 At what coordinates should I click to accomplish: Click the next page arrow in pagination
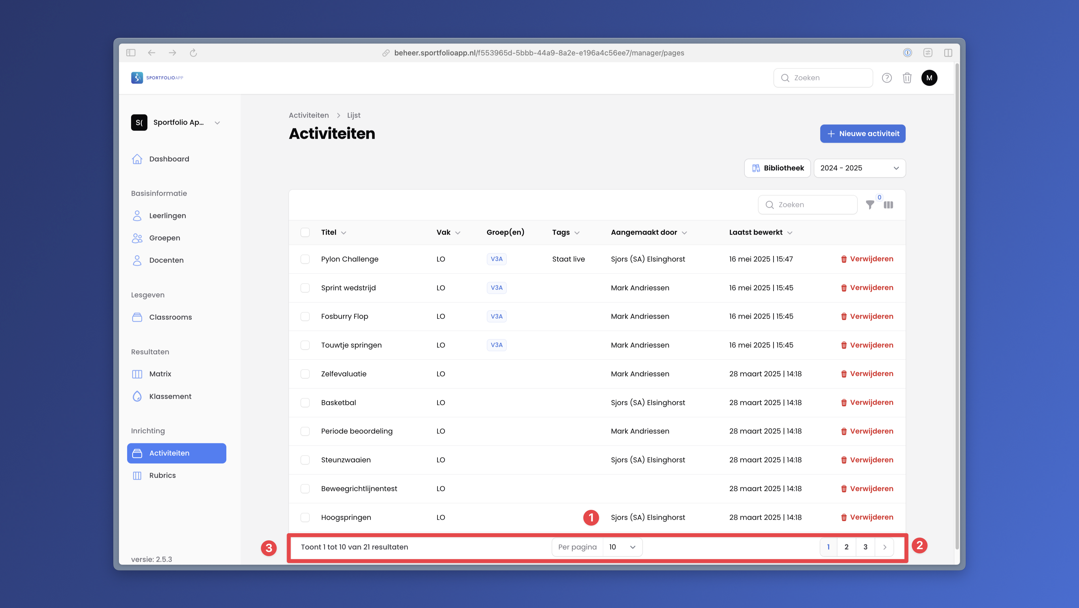point(885,547)
